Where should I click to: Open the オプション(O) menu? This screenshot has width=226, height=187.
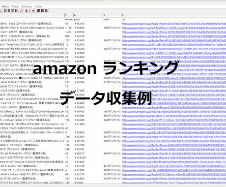click(27, 6)
